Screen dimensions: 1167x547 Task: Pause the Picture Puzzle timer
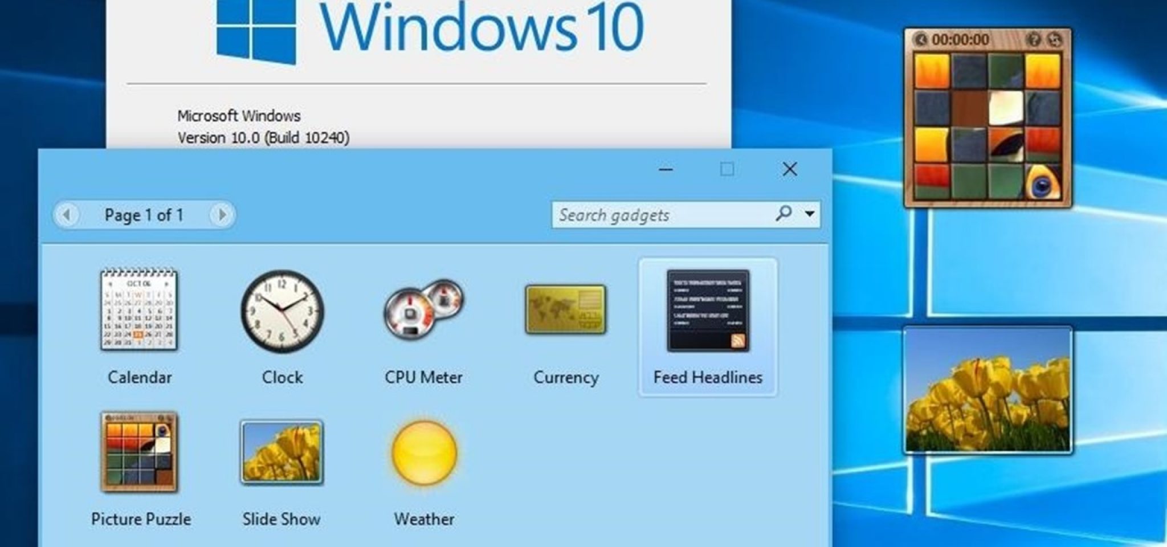pos(920,38)
